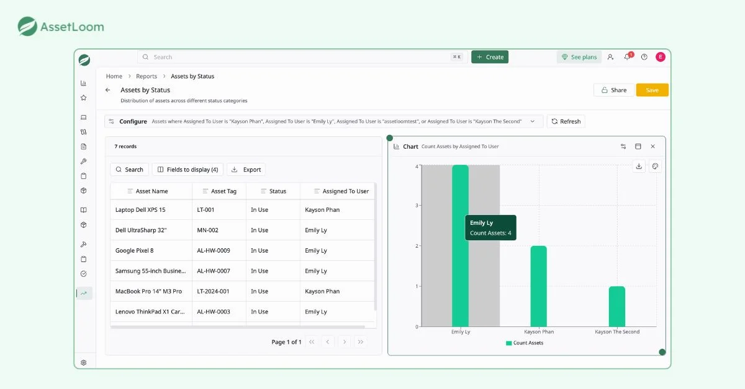Open the document icon in the sidebar
The width and height of the screenshot is (745, 389).
[84, 147]
